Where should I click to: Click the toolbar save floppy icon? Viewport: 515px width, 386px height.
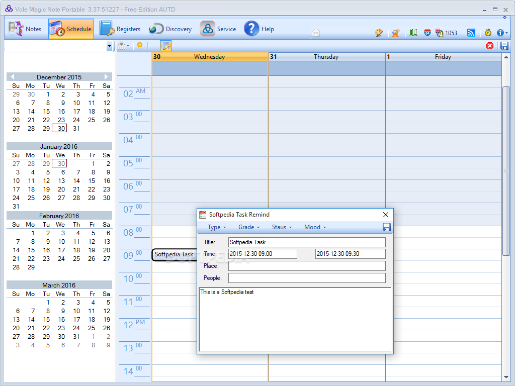[504, 46]
